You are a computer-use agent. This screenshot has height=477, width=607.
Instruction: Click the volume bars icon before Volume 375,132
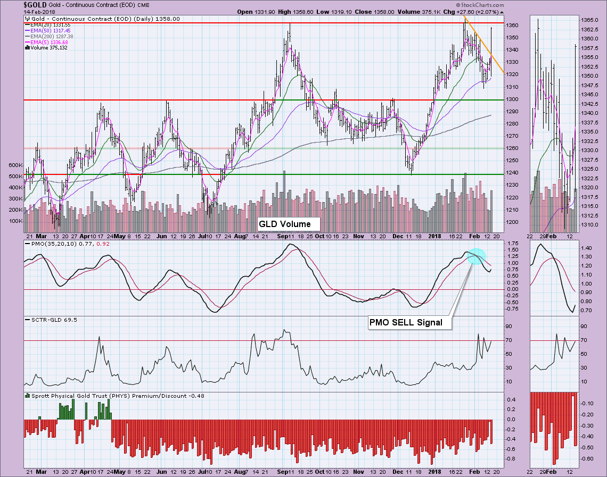click(x=27, y=47)
